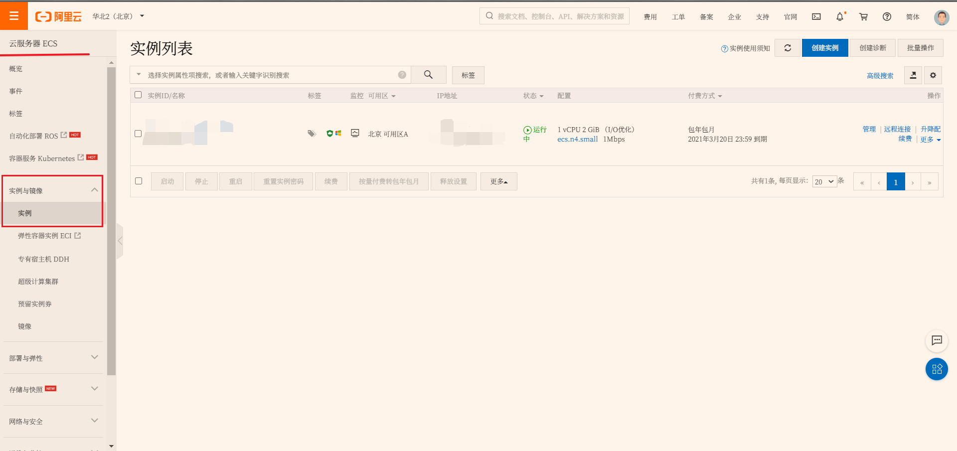
Task: Open the search attribute dropdown arrow
Action: pyautogui.click(x=139, y=75)
